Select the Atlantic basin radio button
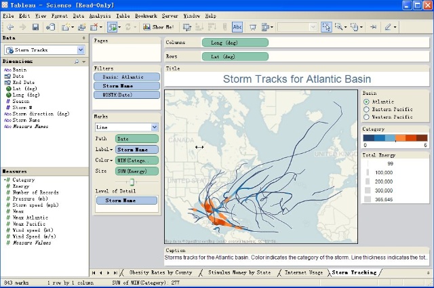This screenshot has height=288, width=434. 366,102
